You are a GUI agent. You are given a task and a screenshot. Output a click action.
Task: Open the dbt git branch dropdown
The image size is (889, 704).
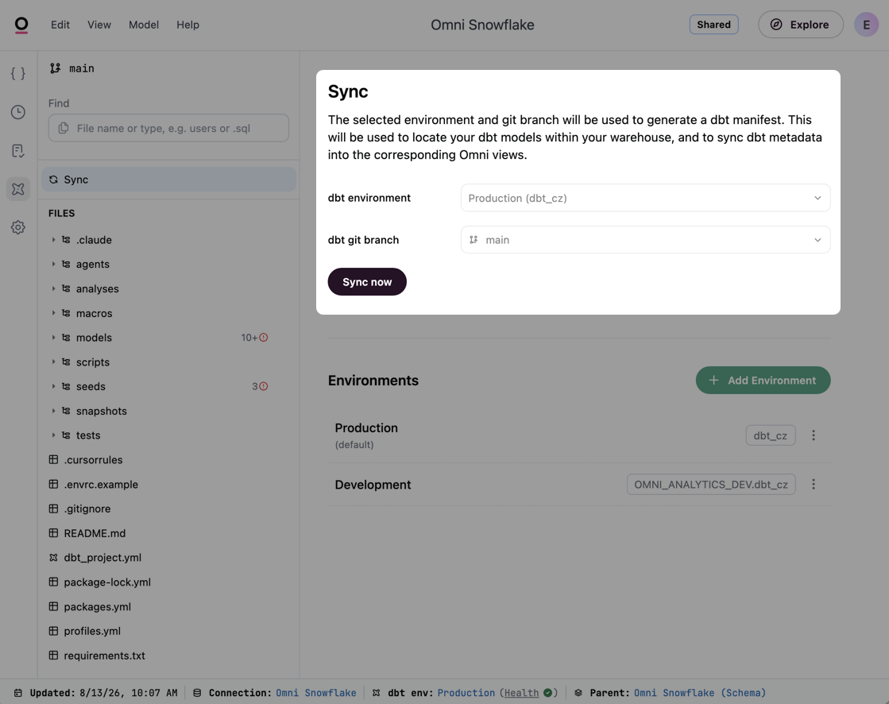(x=645, y=240)
